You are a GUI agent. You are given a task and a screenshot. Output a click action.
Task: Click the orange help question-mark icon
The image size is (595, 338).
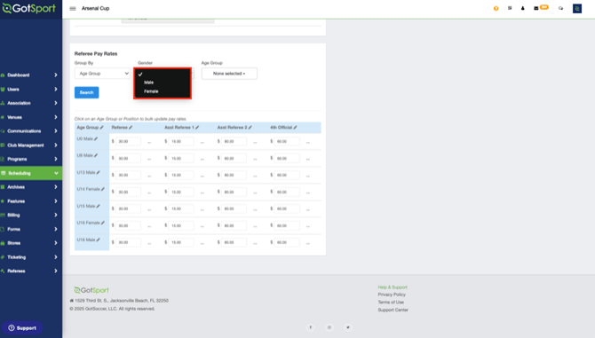[496, 8]
